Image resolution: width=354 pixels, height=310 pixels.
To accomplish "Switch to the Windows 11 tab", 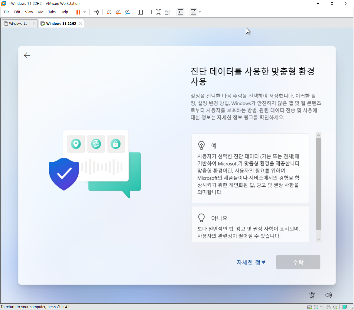I will pyautogui.click(x=18, y=24).
